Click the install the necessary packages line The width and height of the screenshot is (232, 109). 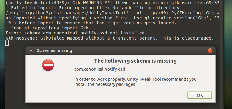[105, 84]
